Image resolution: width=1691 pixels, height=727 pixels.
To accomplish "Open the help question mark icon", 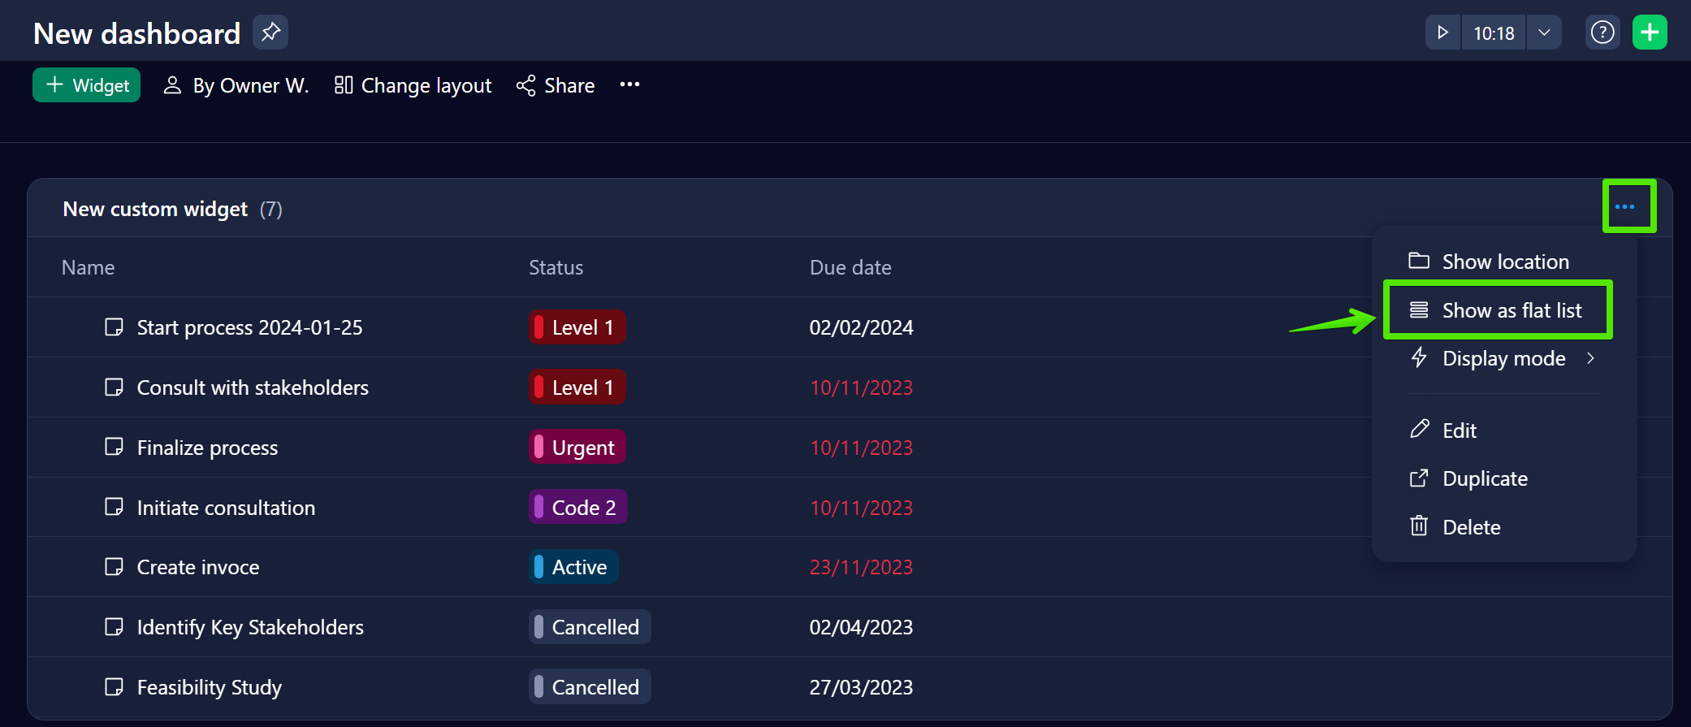I will coord(1602,32).
